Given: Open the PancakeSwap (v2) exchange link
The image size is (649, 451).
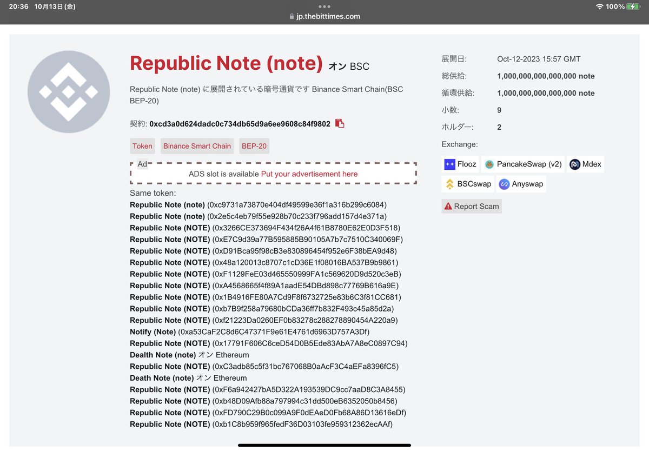Looking at the screenshot, I should pyautogui.click(x=523, y=164).
